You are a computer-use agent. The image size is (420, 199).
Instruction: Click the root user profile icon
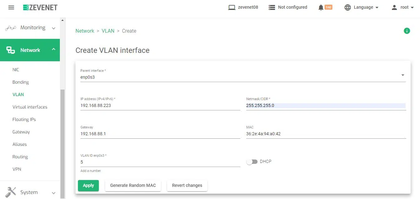[394, 7]
